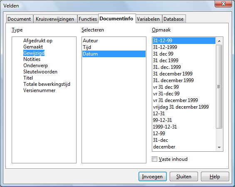The width and height of the screenshot is (235, 187).
Task: Click the Opmaak list scroll-down arrow
Action: pos(219,148)
